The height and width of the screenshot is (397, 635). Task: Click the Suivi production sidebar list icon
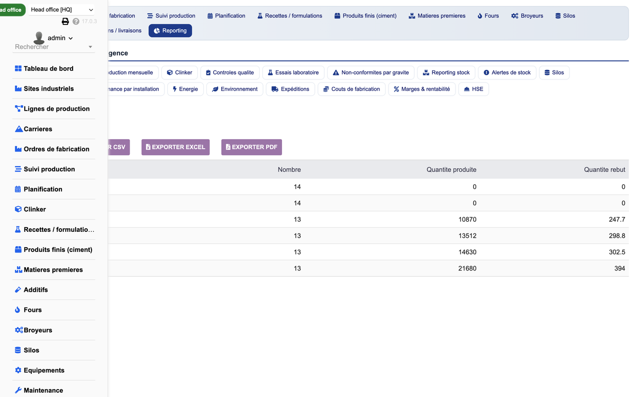(x=18, y=169)
